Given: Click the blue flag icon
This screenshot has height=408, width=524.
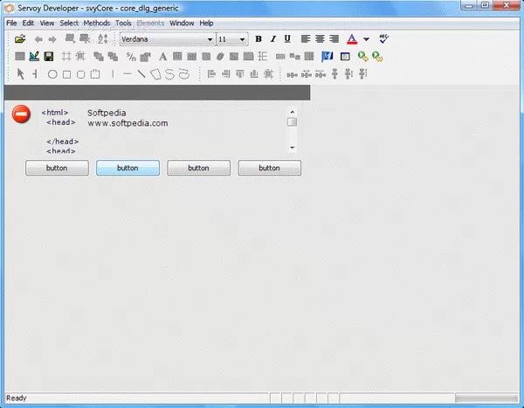Looking at the screenshot, I should tap(327, 56).
